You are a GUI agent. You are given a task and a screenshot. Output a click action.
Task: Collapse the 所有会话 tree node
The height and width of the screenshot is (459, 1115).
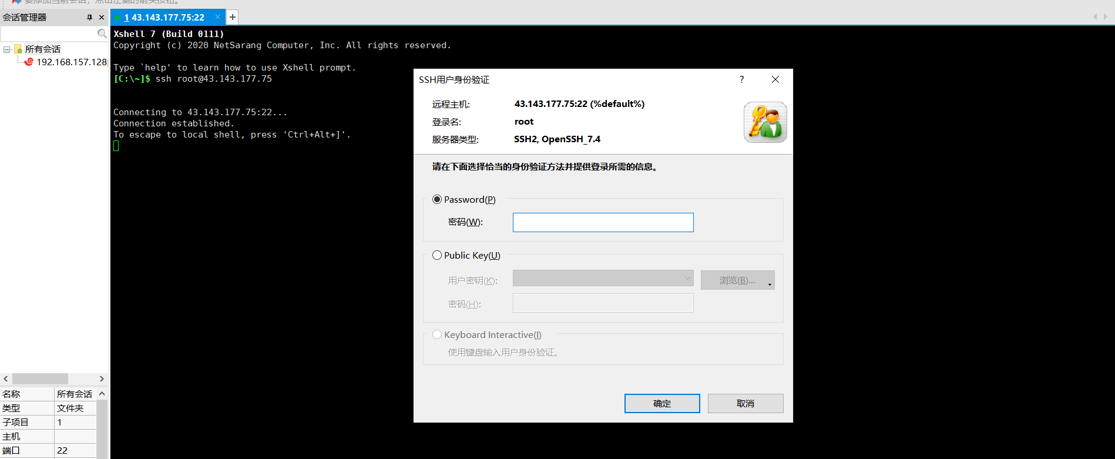click(x=7, y=49)
